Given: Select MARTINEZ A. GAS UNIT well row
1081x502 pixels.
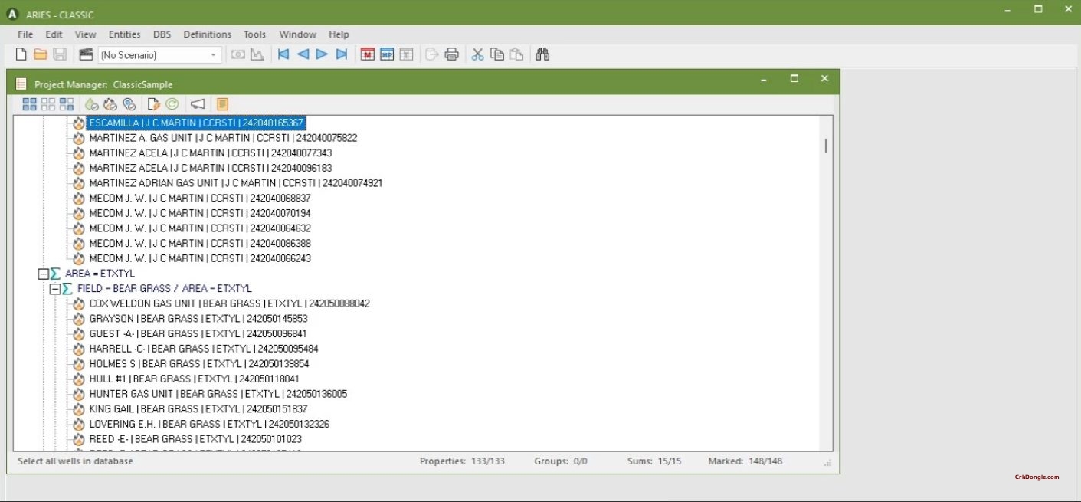Looking at the screenshot, I should (x=223, y=138).
